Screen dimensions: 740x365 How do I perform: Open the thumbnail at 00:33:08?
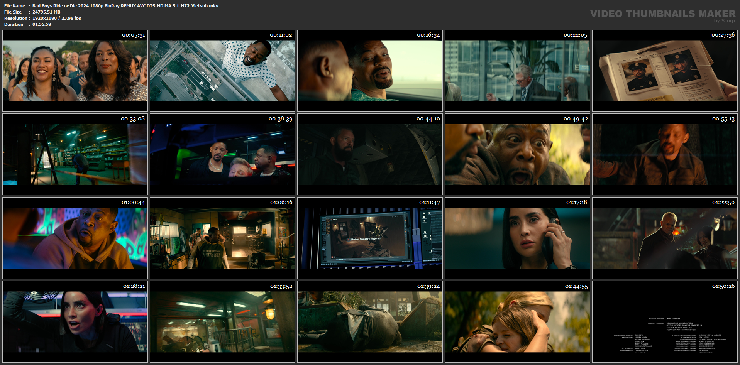pyautogui.click(x=75, y=154)
